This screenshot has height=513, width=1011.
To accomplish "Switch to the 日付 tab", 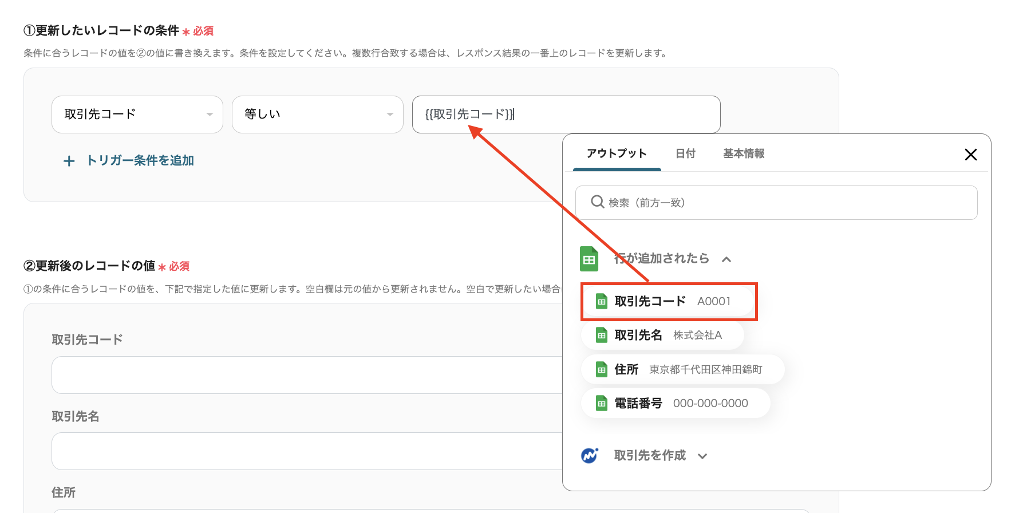I will click(x=685, y=153).
